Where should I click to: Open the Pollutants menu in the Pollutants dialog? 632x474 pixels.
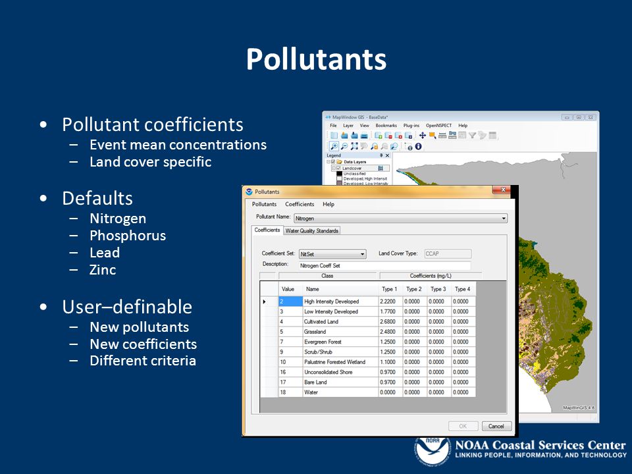pyautogui.click(x=265, y=204)
